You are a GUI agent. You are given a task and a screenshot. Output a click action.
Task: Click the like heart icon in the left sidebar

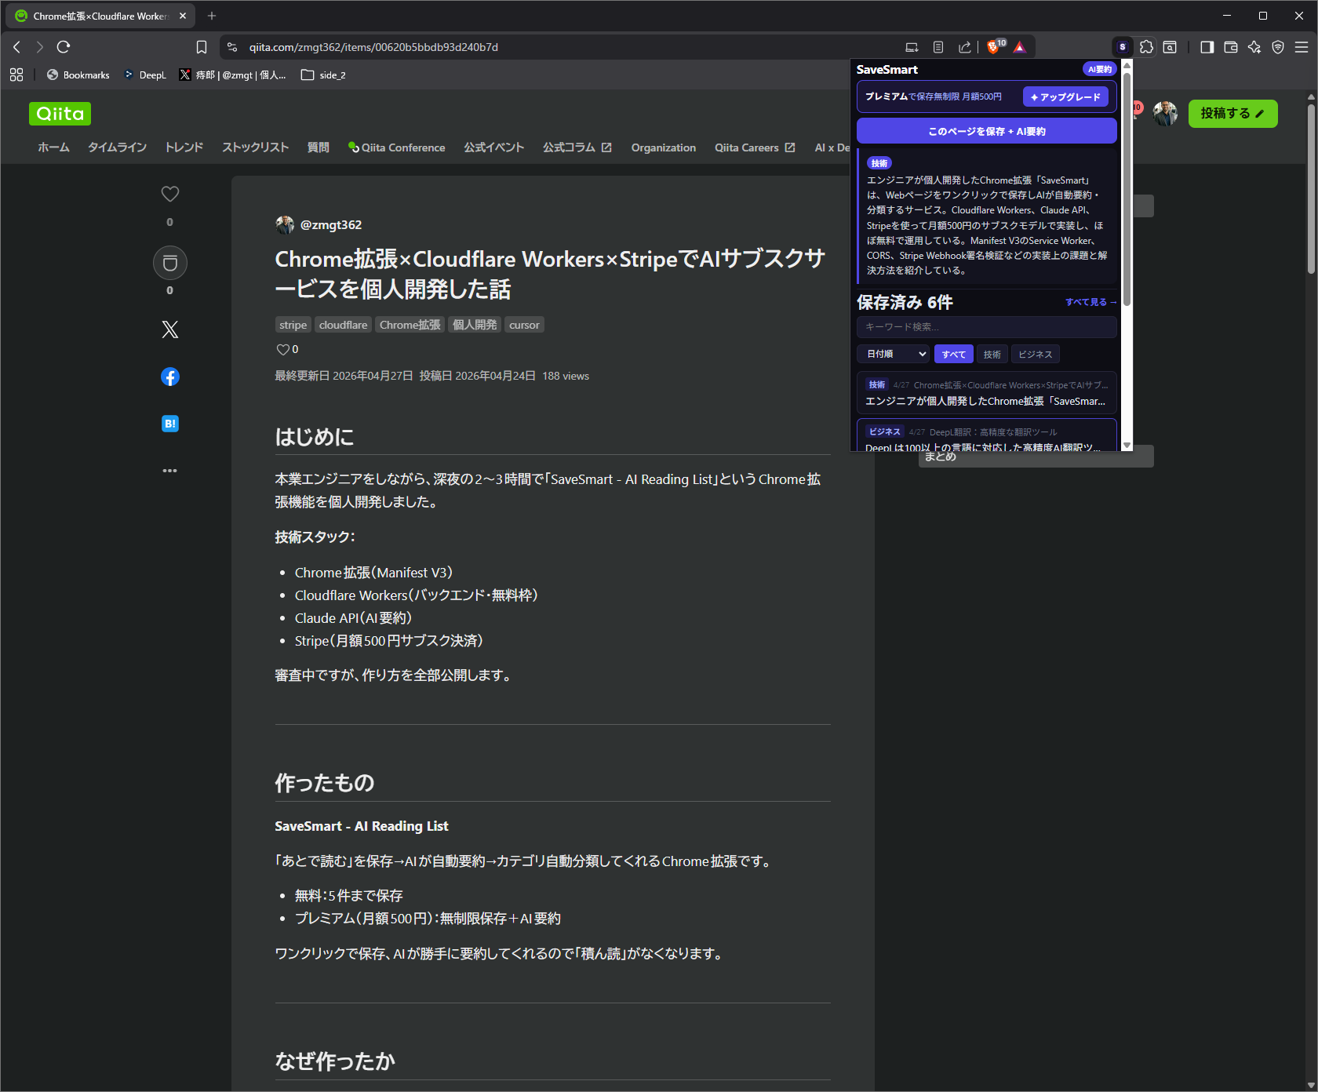coord(170,194)
